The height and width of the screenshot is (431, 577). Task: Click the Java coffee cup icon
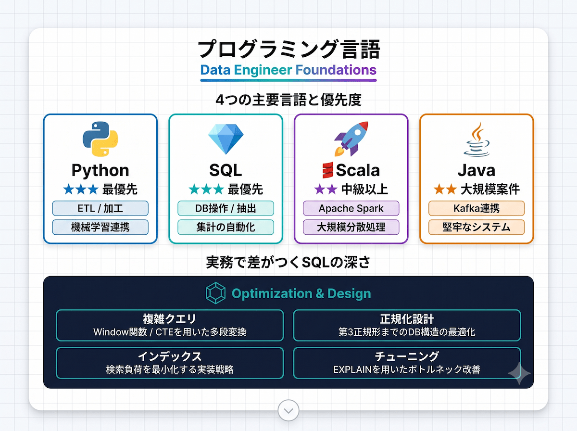(477, 139)
